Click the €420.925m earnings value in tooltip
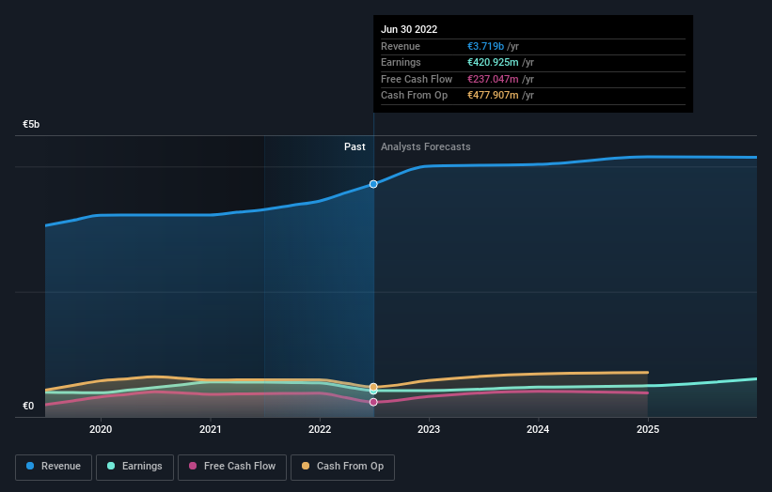 click(x=493, y=62)
